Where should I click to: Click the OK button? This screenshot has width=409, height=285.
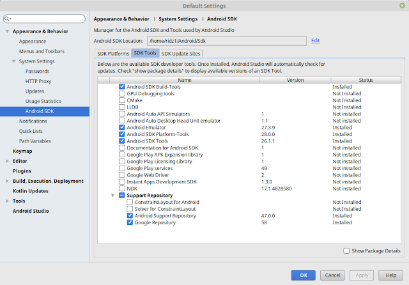click(304, 275)
